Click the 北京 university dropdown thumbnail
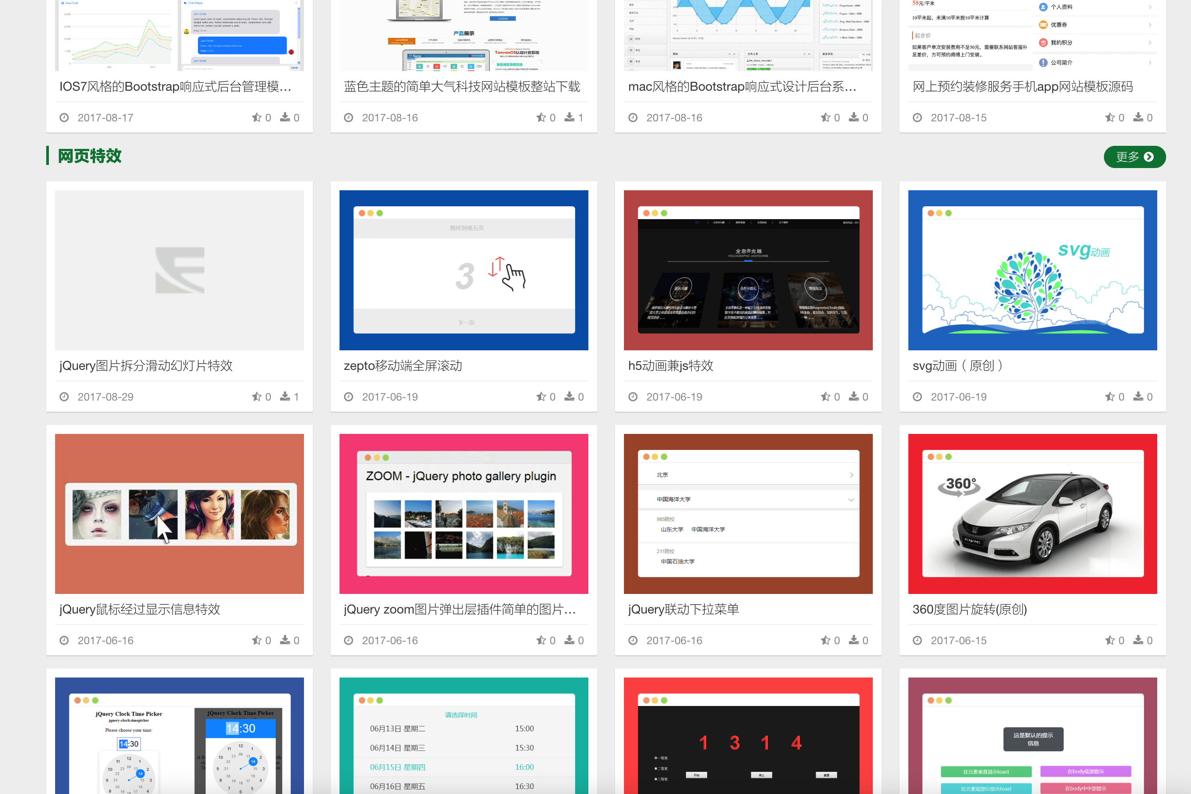Viewport: 1191px width, 794px height. coord(748,513)
